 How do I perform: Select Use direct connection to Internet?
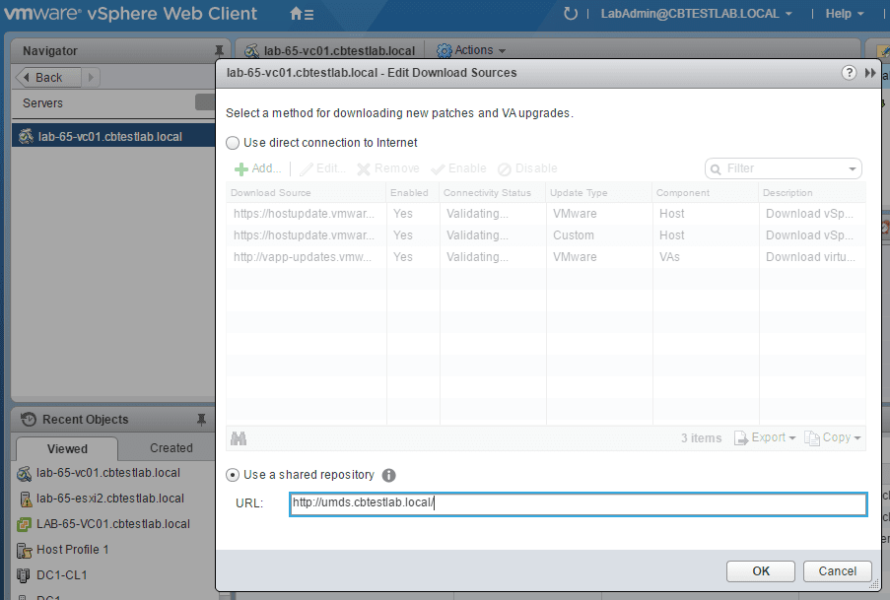click(233, 143)
